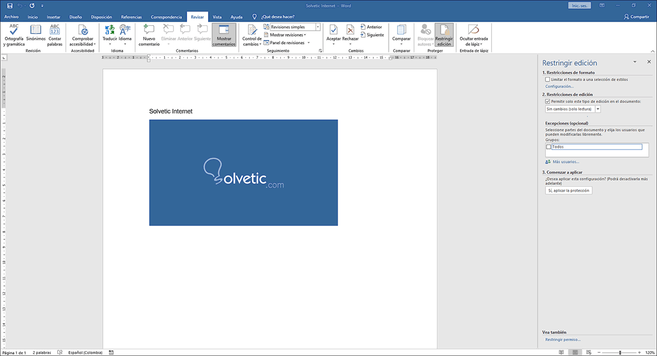Open the Idioma language options
Viewport: 657px width, 356px height.
[125, 36]
